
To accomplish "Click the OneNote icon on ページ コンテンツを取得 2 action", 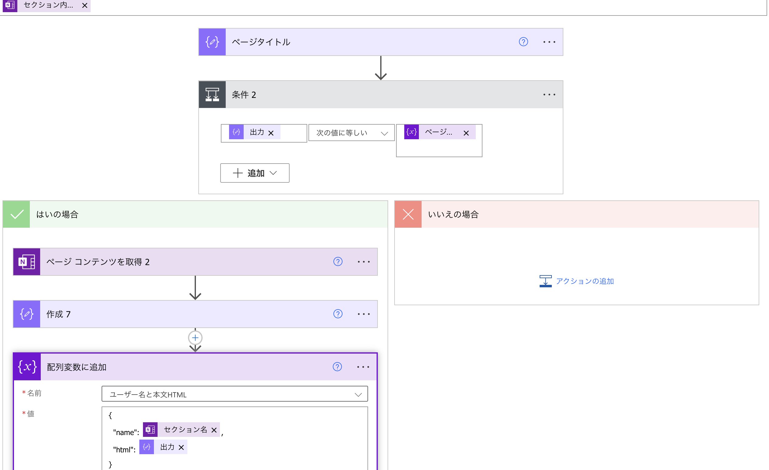I will pos(26,262).
